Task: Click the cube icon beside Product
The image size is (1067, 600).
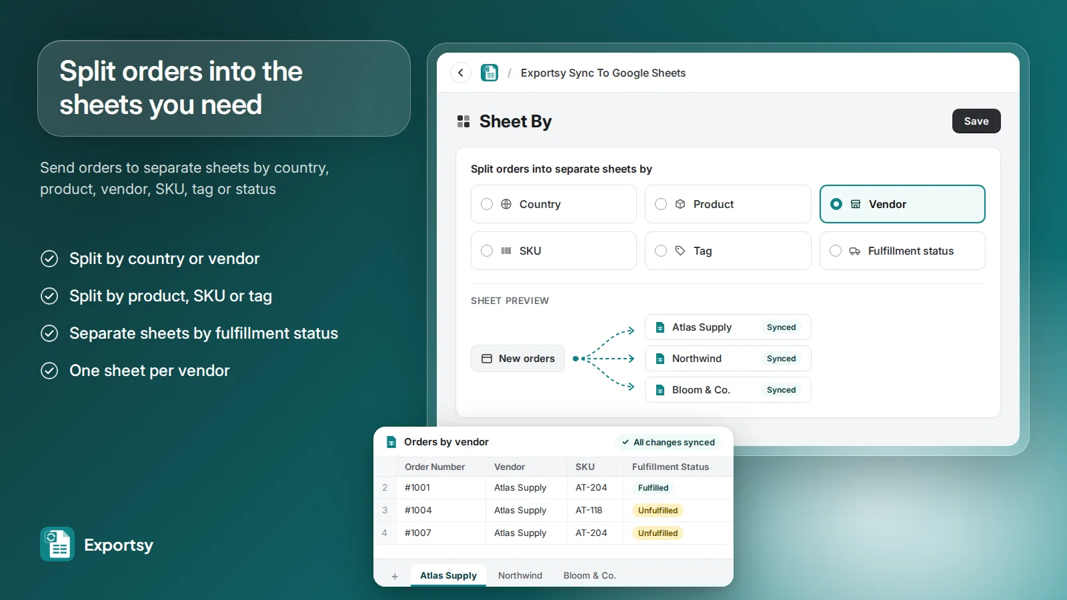Action: (680, 204)
